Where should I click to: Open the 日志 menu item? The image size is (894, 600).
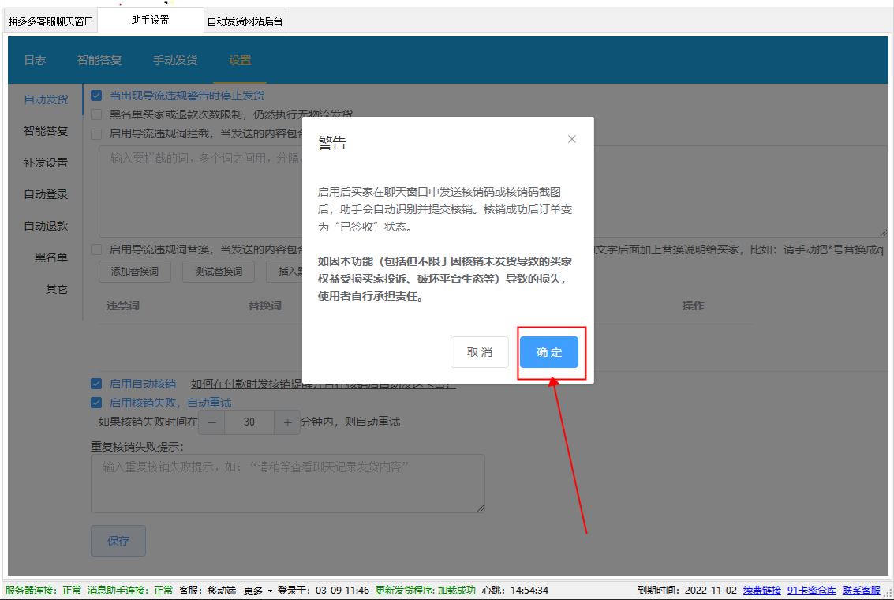(35, 60)
